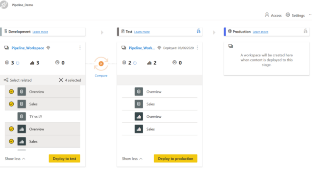Click the Compare icon between stages

(101, 64)
